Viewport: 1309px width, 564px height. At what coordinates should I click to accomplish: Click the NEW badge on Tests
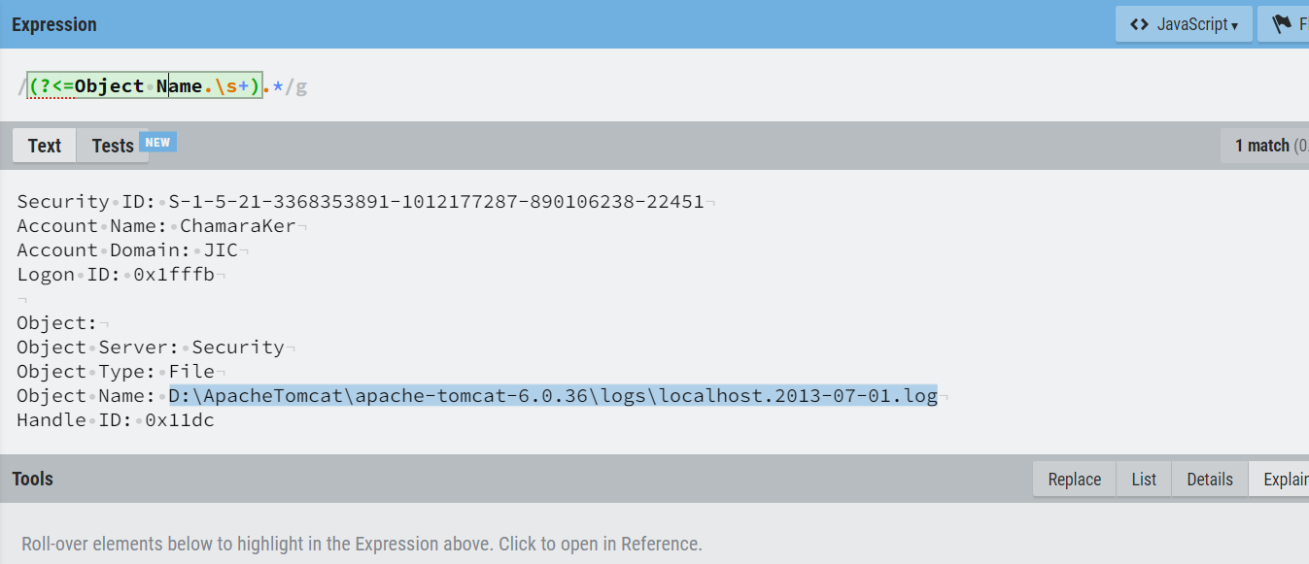[157, 143]
